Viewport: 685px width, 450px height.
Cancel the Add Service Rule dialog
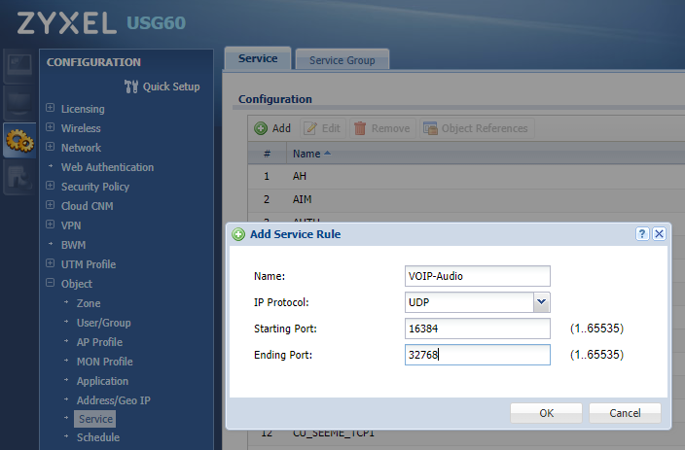pyautogui.click(x=625, y=413)
